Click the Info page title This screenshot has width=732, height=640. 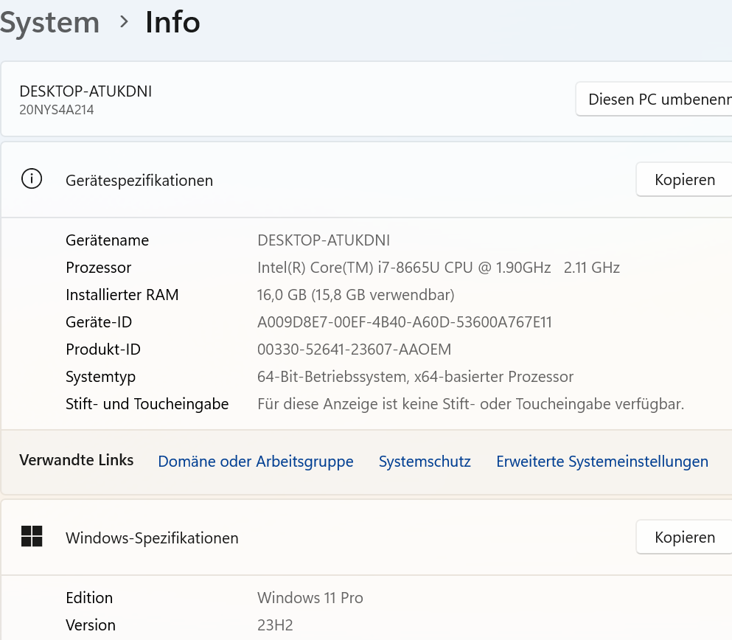click(x=172, y=22)
